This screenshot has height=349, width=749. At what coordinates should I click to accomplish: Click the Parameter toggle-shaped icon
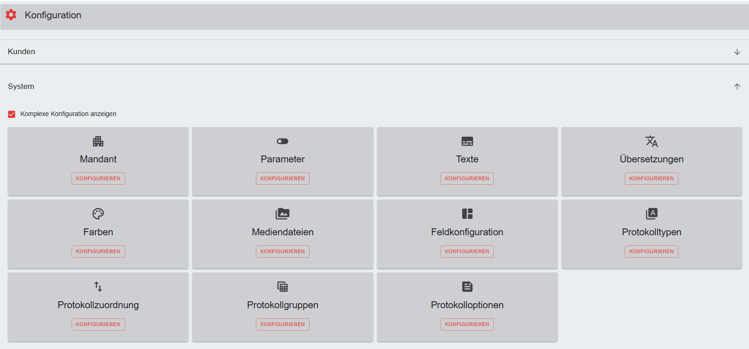[x=283, y=141]
